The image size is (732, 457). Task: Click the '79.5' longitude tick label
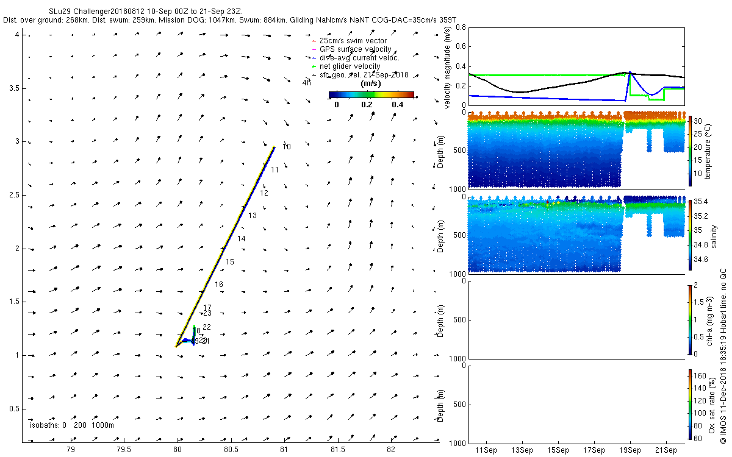coord(124,450)
